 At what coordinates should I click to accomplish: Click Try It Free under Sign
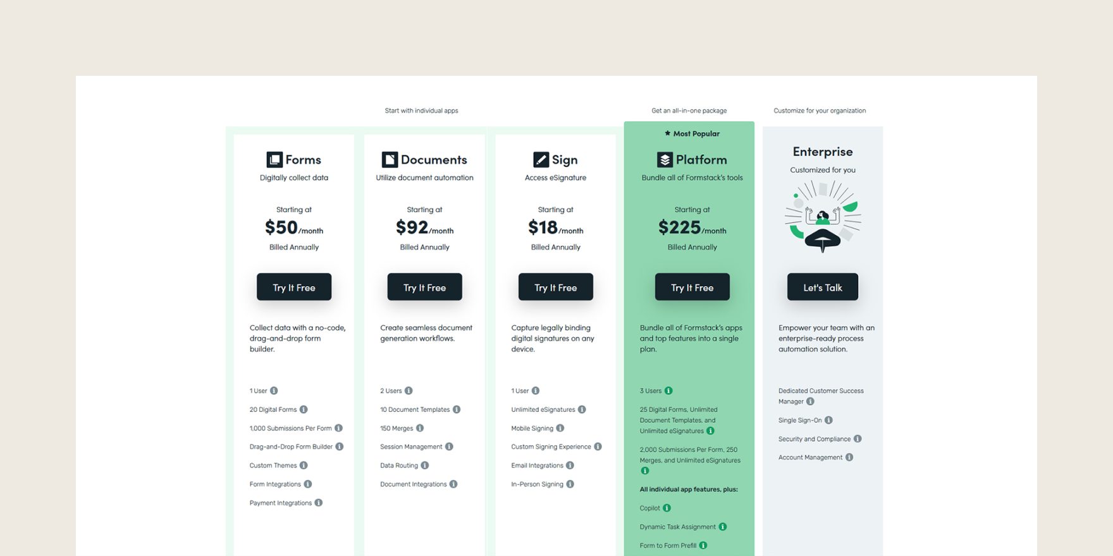[x=556, y=287]
